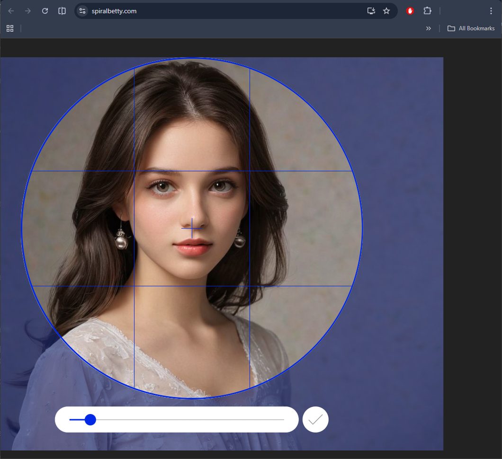Click the blue zoom slider handle
Image resolution: width=502 pixels, height=459 pixels.
click(90, 420)
